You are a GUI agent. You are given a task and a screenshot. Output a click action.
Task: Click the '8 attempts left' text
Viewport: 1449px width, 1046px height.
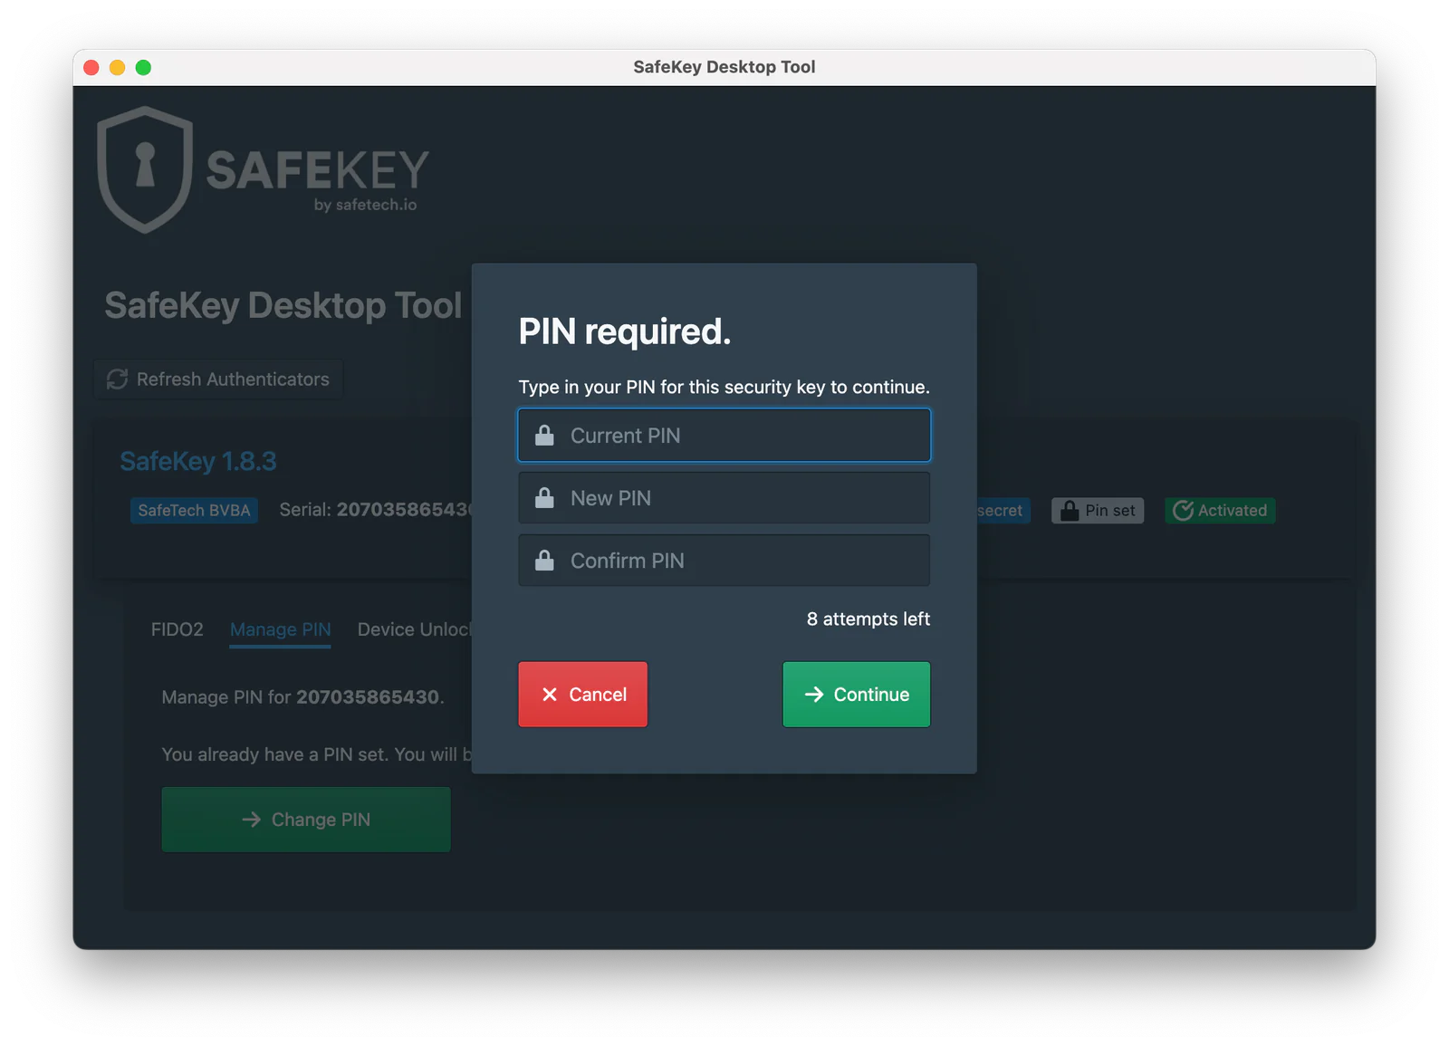pos(868,619)
